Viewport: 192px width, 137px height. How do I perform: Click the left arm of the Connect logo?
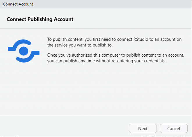(12, 47)
